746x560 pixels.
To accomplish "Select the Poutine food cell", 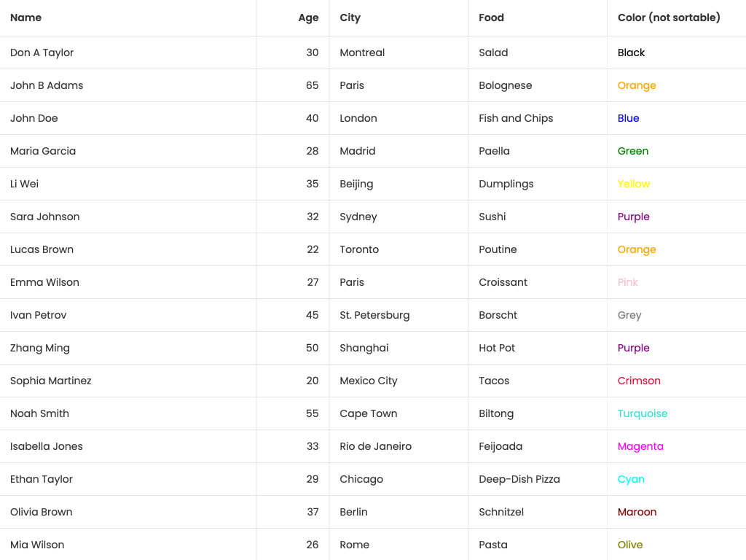I will pos(498,249).
